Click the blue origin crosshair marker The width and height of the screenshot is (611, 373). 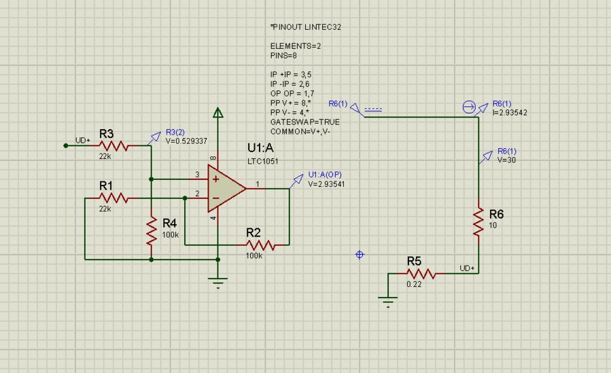[x=360, y=255]
